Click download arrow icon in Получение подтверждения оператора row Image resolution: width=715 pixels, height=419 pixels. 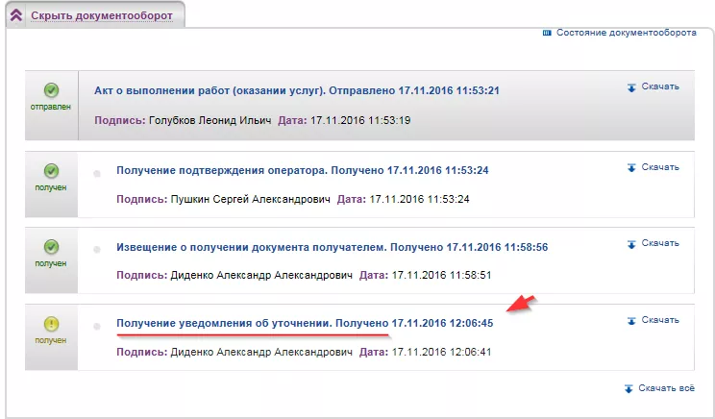click(x=631, y=168)
